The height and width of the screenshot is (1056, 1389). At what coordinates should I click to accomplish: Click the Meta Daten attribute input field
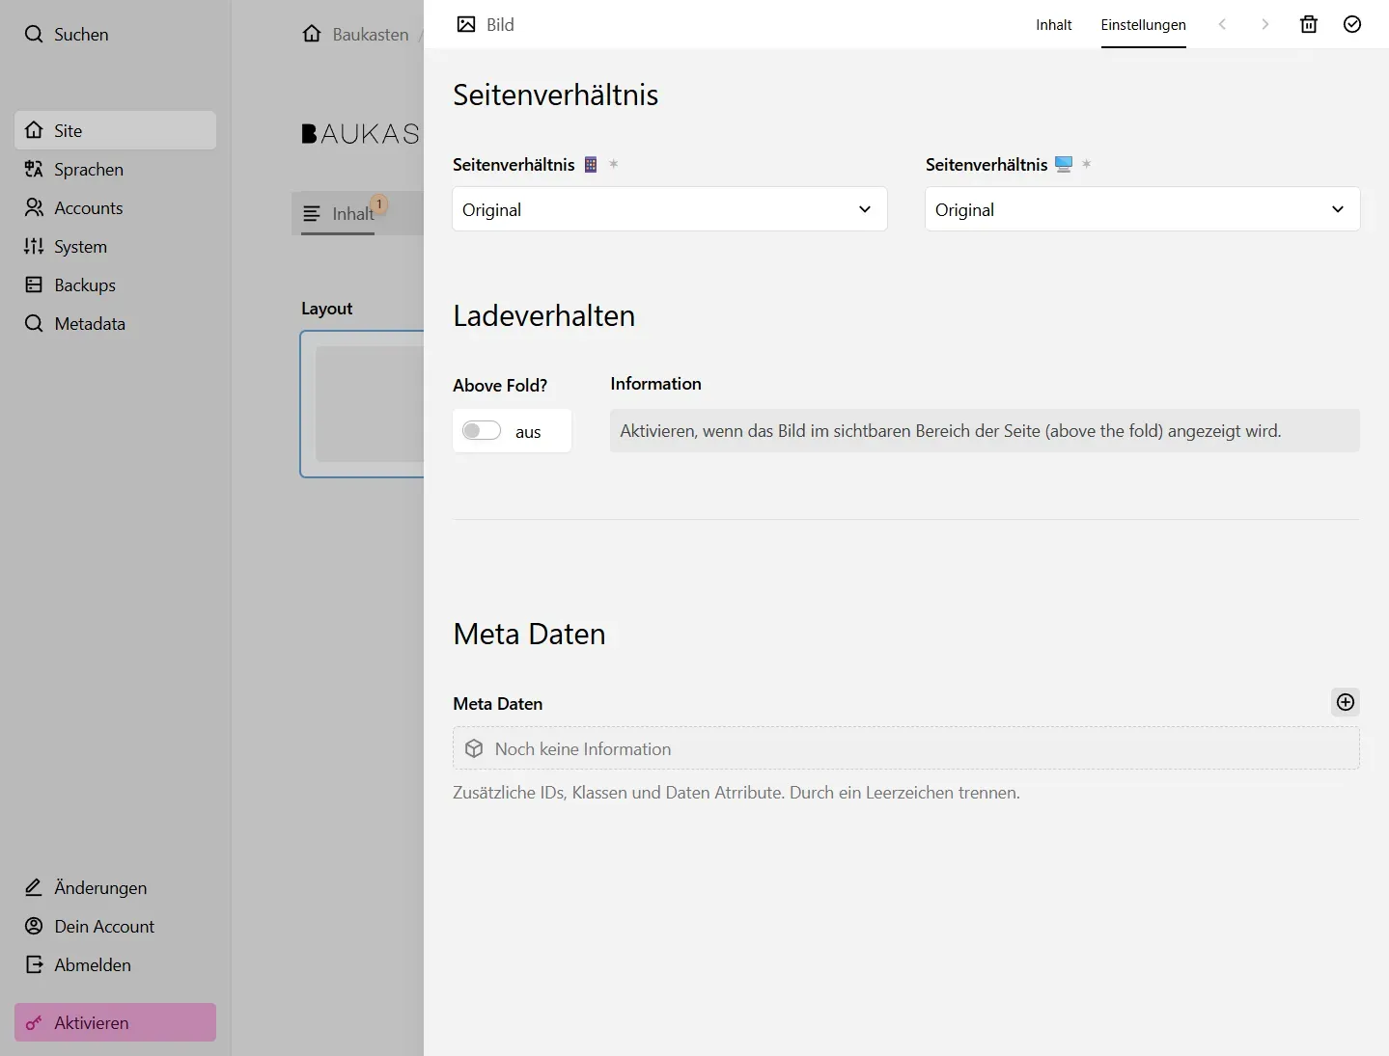point(904,748)
